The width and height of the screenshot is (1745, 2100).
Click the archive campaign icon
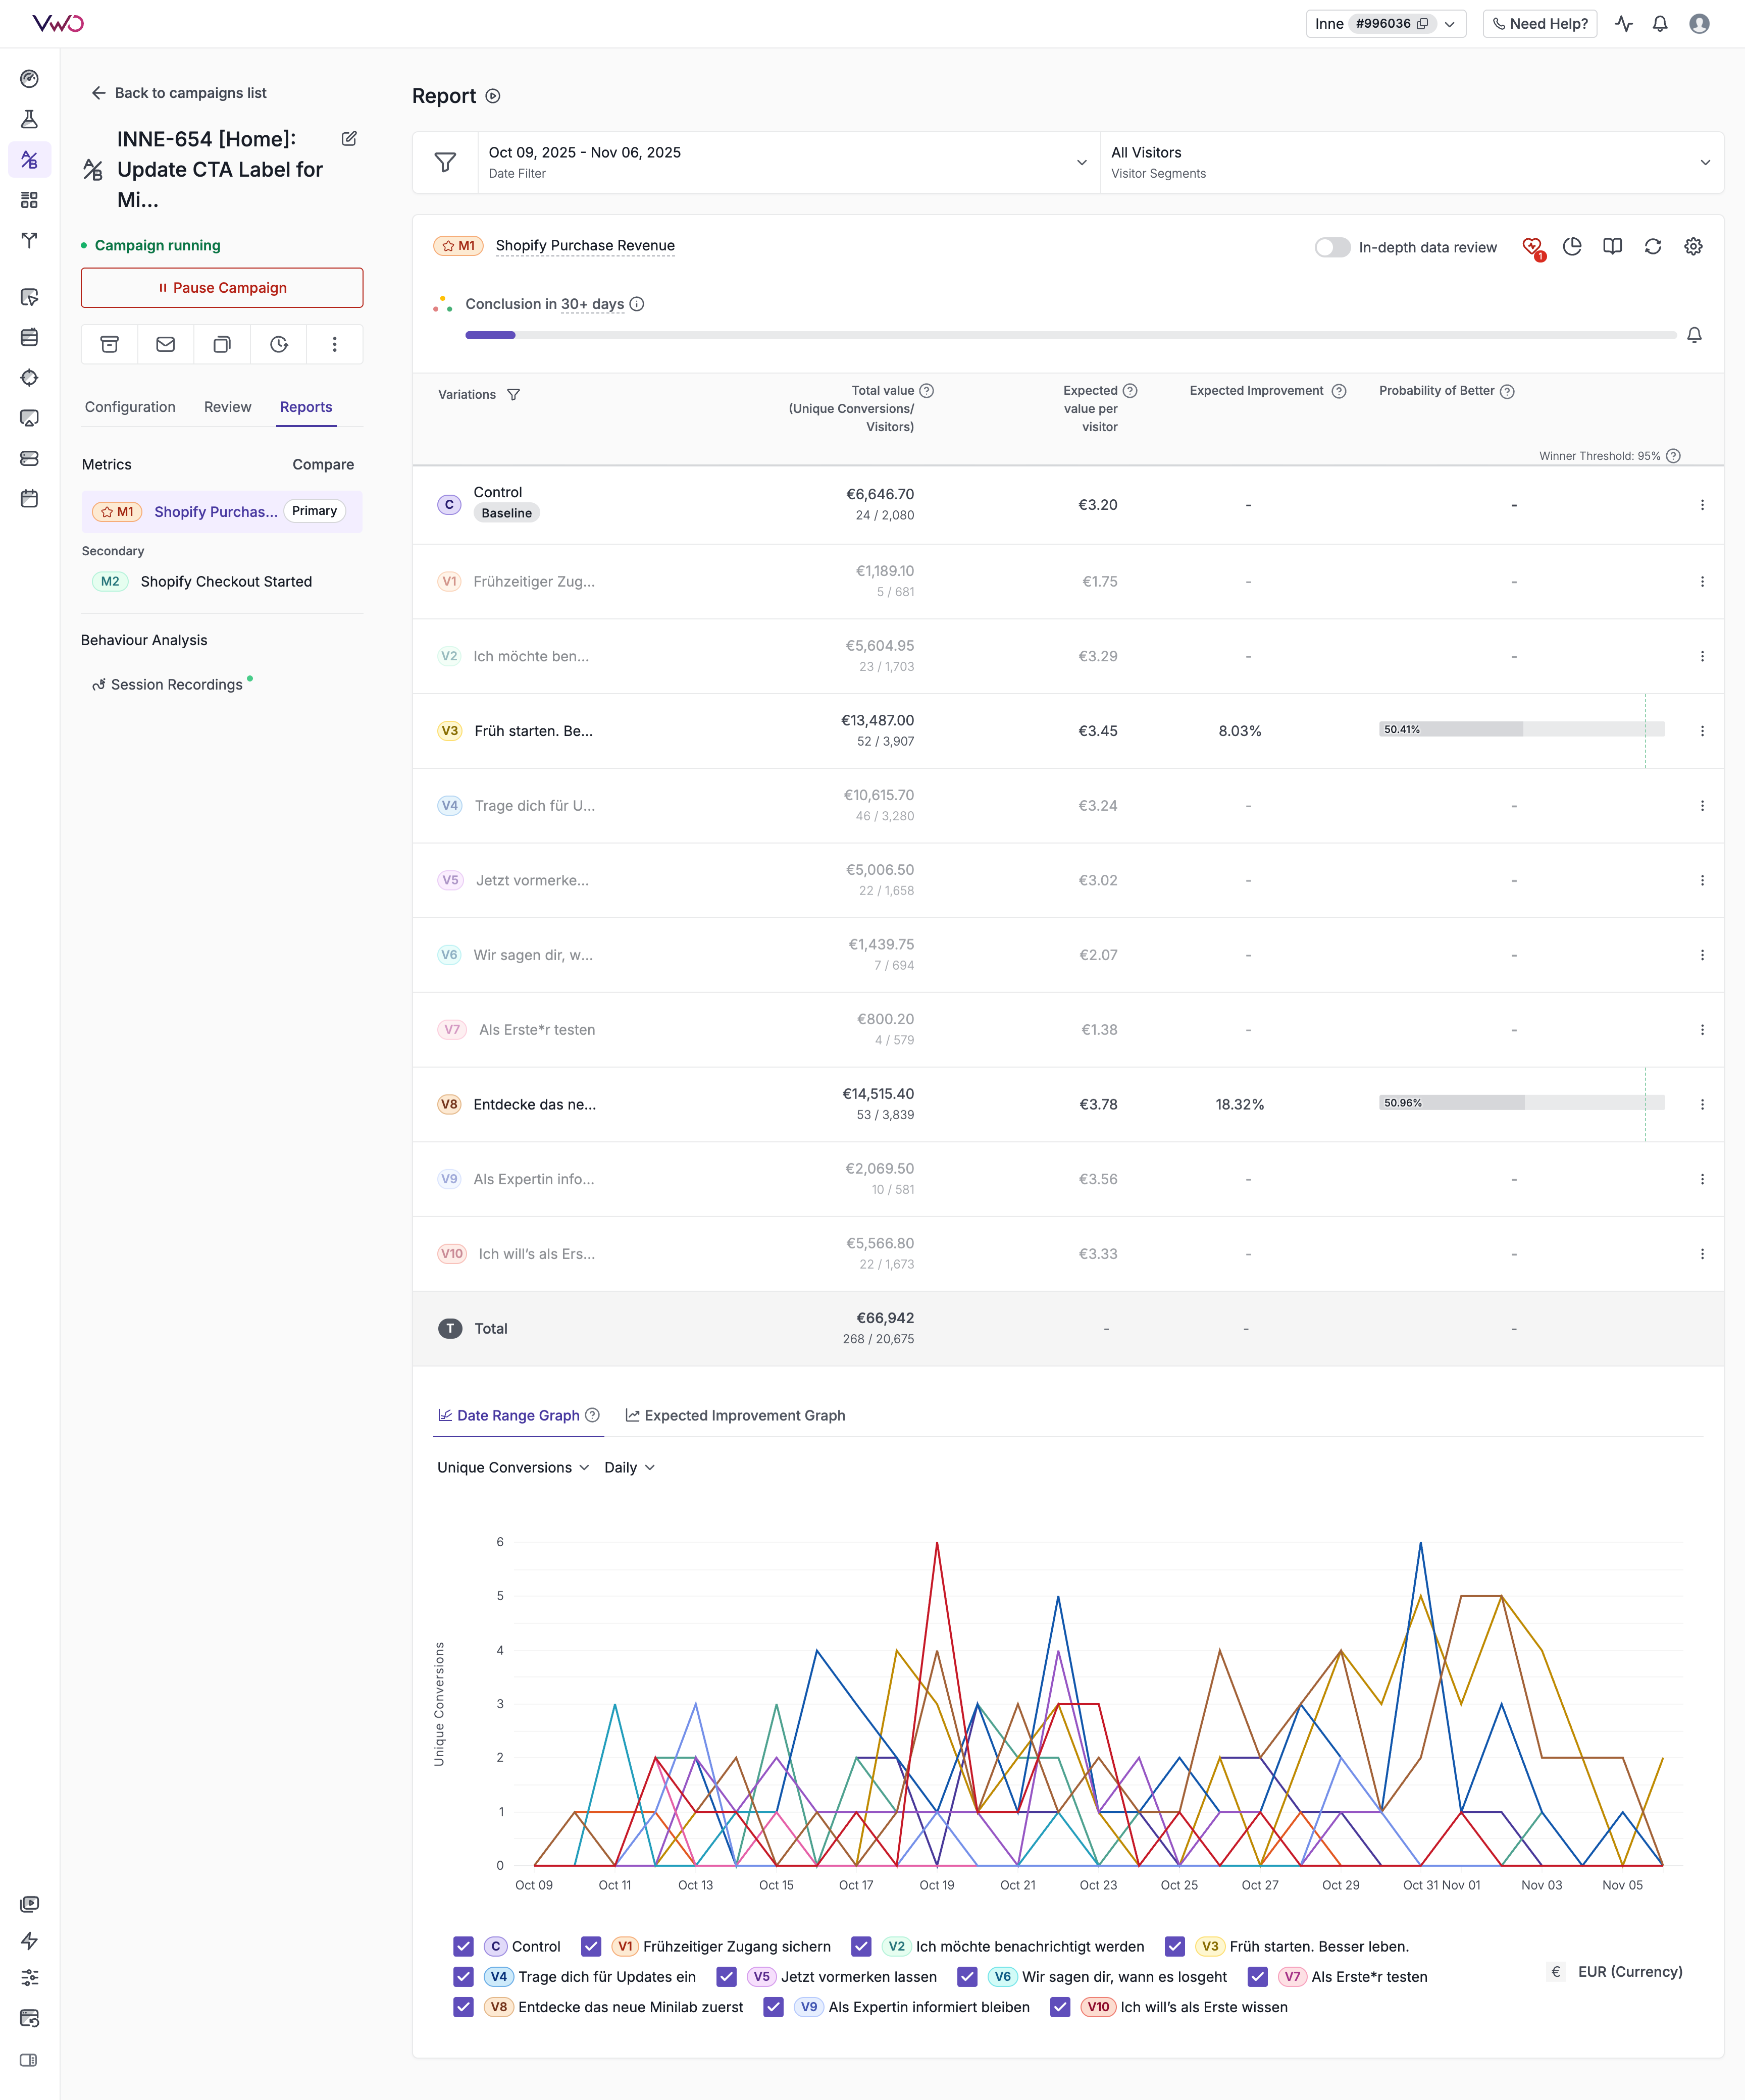coord(110,344)
